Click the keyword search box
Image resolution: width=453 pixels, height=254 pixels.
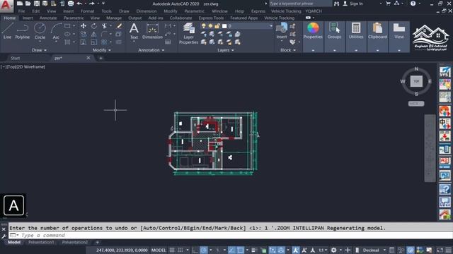[x=300, y=4]
